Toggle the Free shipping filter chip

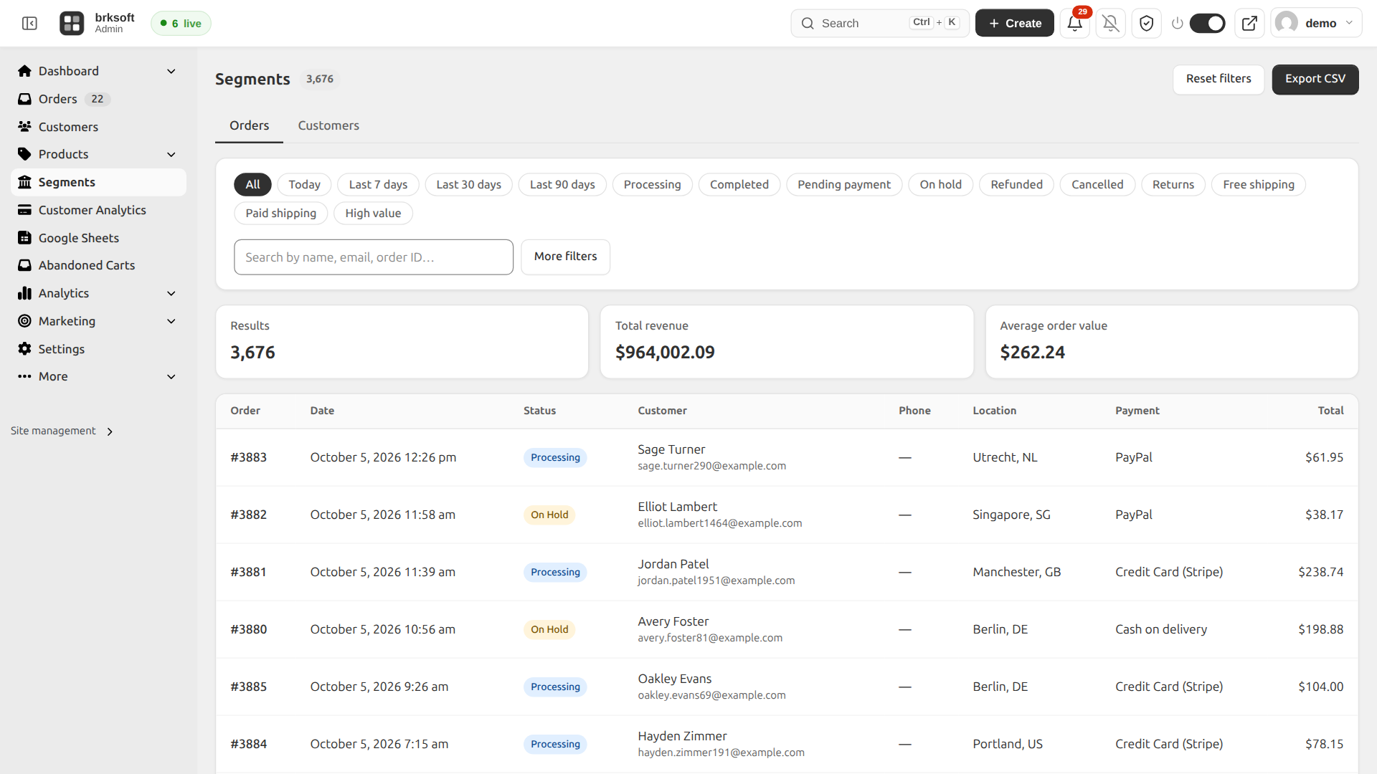tap(1259, 185)
